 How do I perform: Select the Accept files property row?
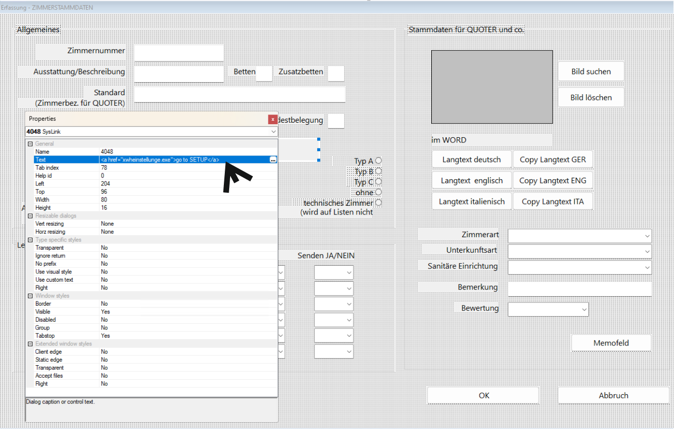[152, 375]
